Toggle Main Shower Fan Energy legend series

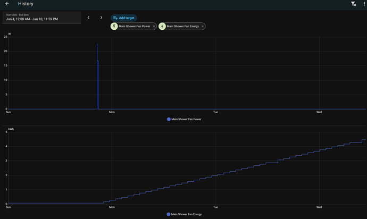[186, 214]
